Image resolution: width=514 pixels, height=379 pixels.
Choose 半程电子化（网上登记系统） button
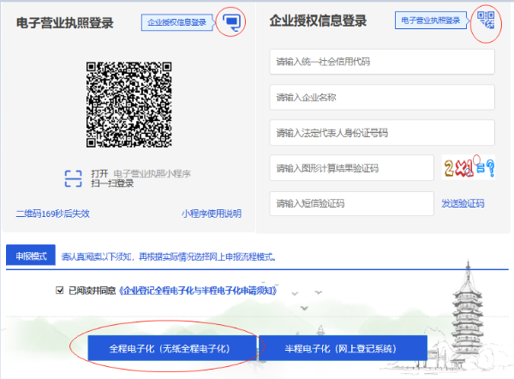pos(343,348)
